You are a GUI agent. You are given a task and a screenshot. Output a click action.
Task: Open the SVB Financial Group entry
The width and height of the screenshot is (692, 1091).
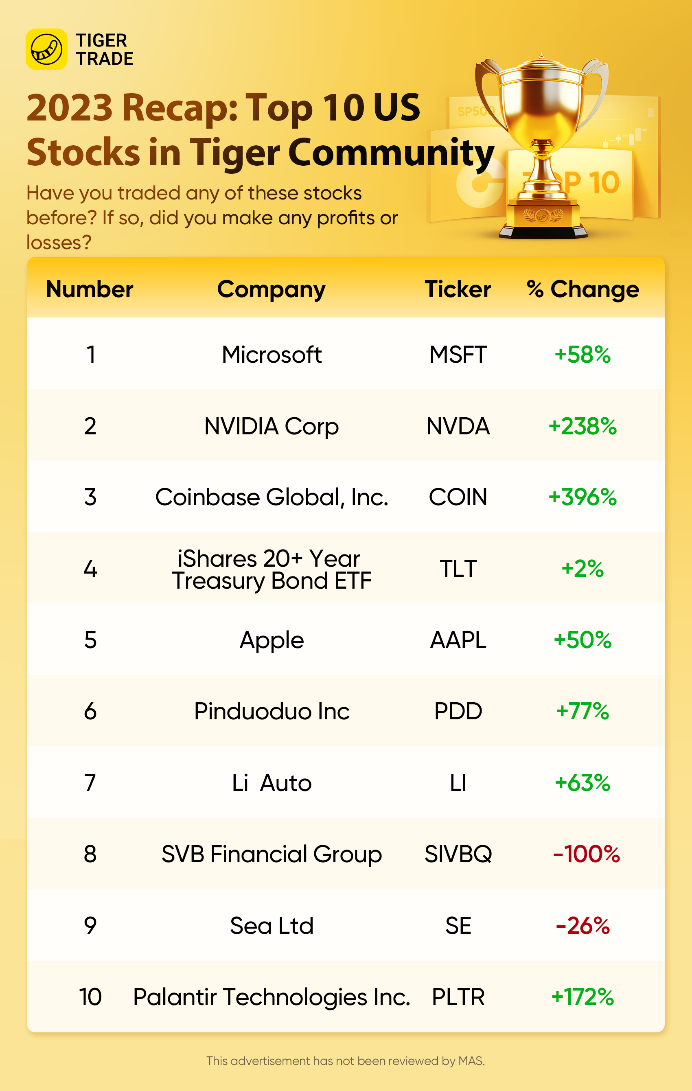272,854
